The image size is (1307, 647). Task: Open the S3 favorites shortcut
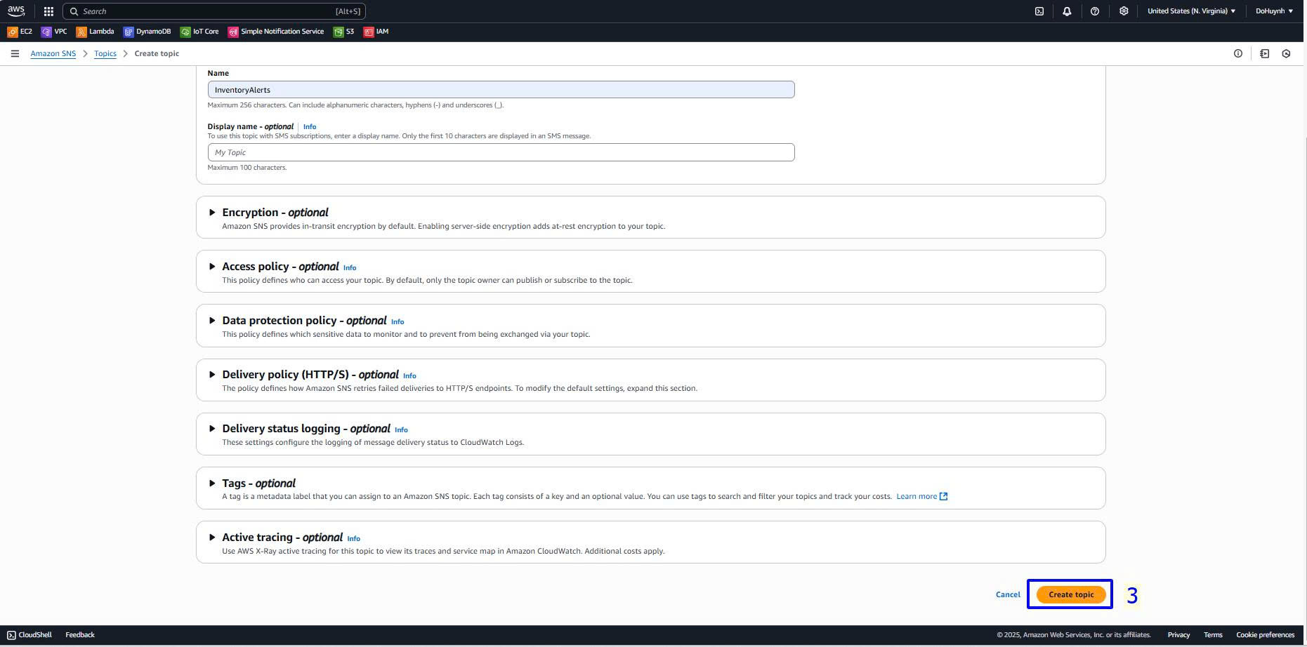343,32
